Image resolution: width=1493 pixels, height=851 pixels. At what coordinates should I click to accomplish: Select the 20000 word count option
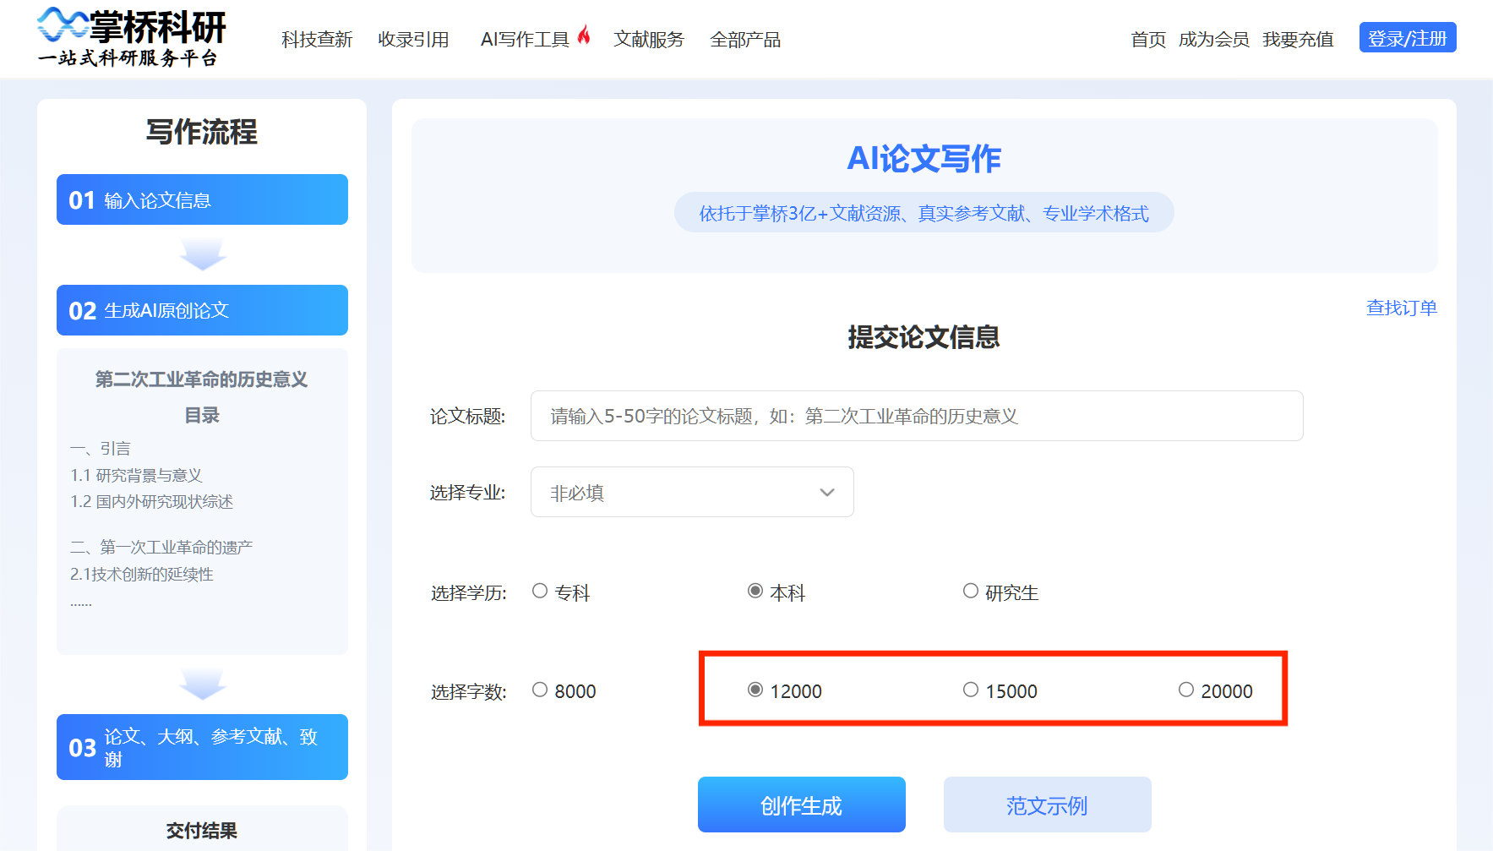point(1186,690)
